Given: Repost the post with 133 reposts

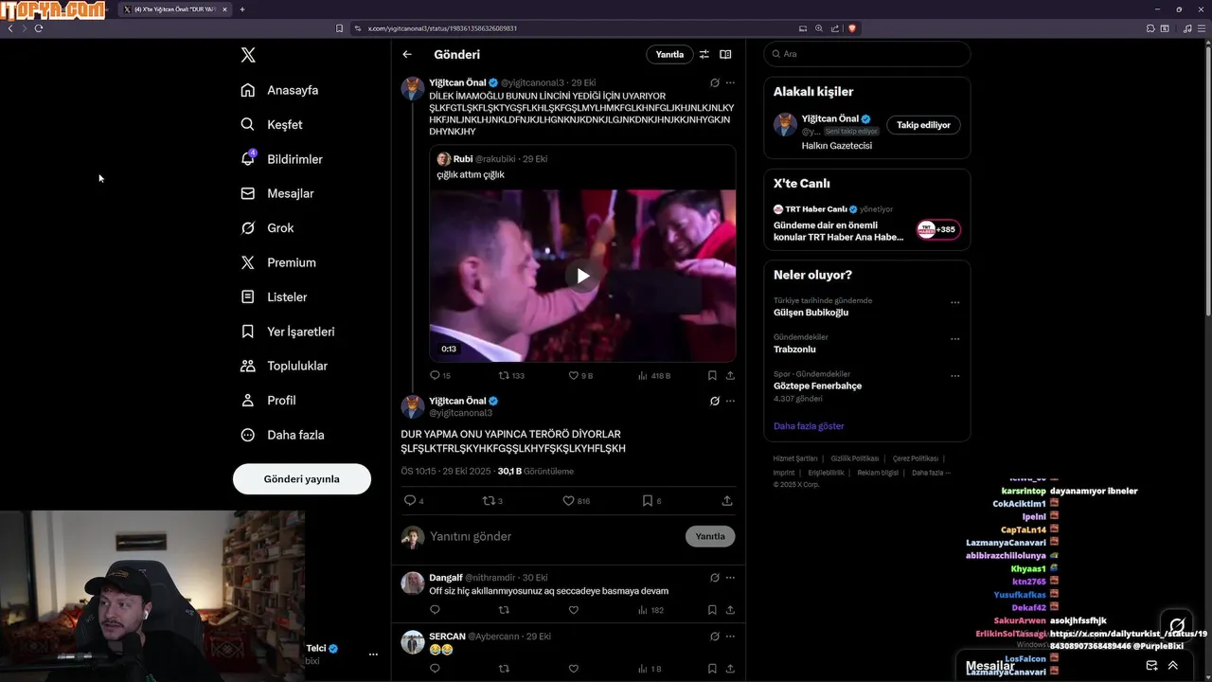Looking at the screenshot, I should click(x=511, y=375).
